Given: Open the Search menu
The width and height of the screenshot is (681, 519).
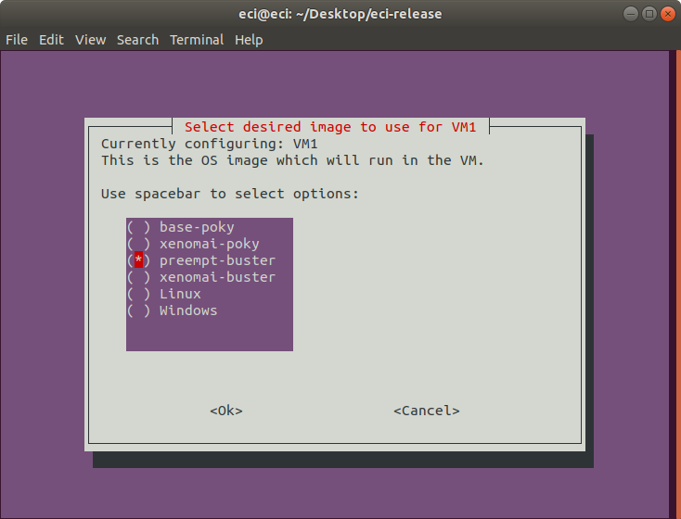Looking at the screenshot, I should click(x=137, y=40).
